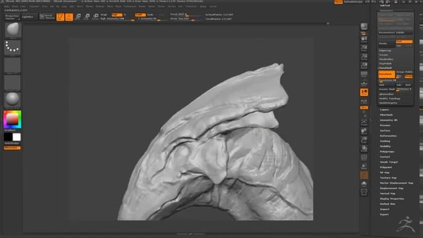Expand the Displacement Map subpalette
This screenshot has height=238, width=423.
point(392,188)
